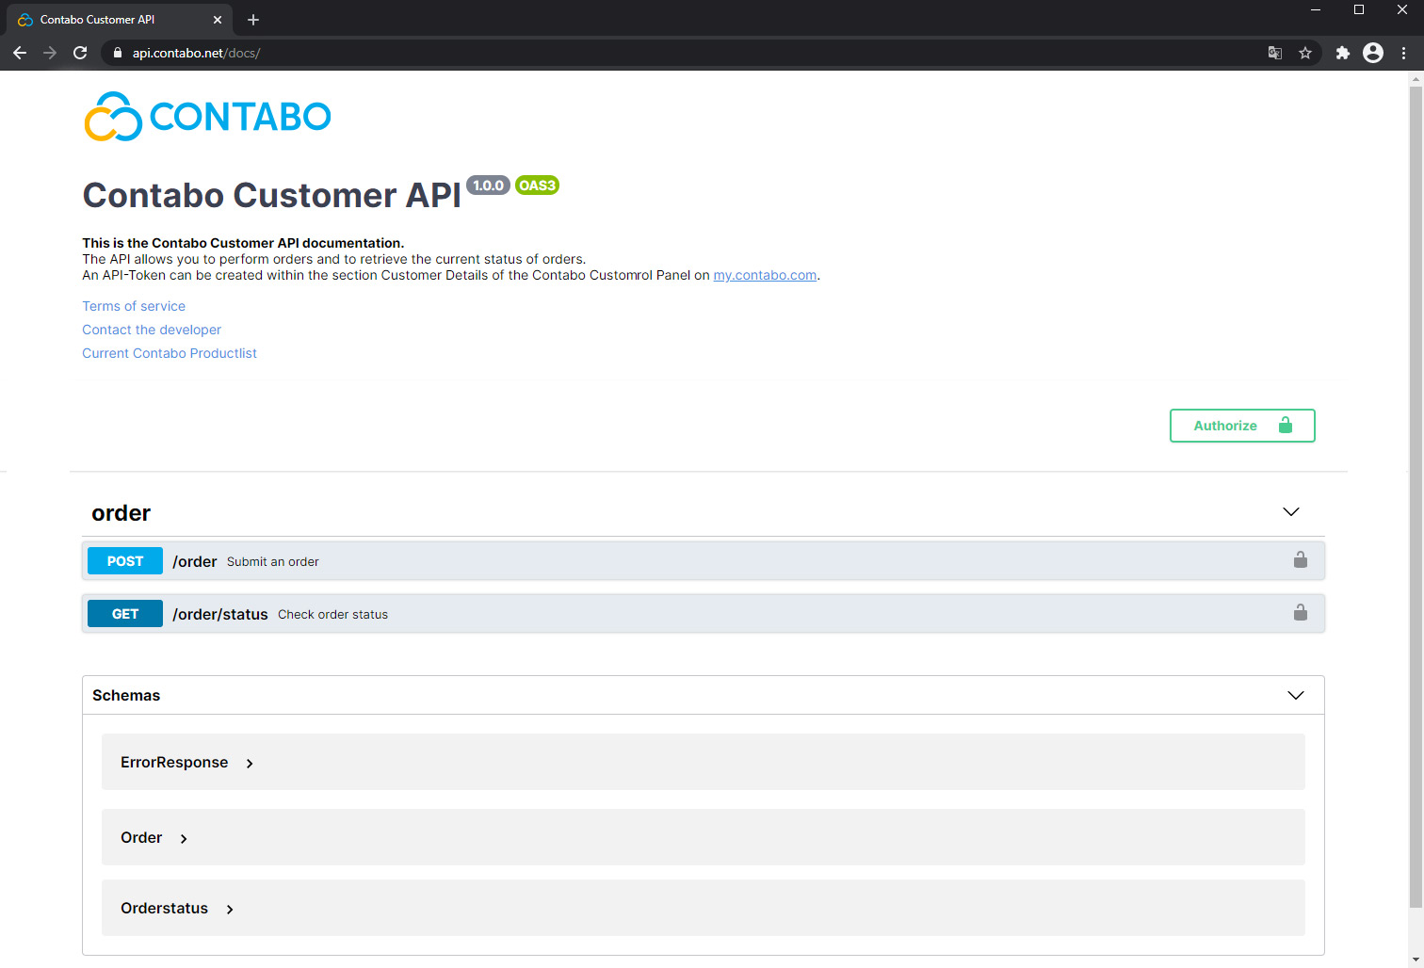Click the order section heading
The height and width of the screenshot is (968, 1424).
coord(121,513)
